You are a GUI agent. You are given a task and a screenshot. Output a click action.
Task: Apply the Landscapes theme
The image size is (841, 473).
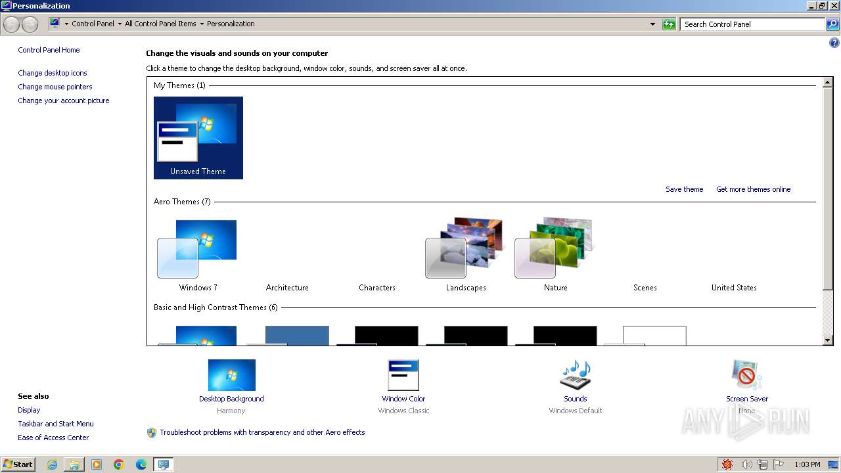click(466, 254)
